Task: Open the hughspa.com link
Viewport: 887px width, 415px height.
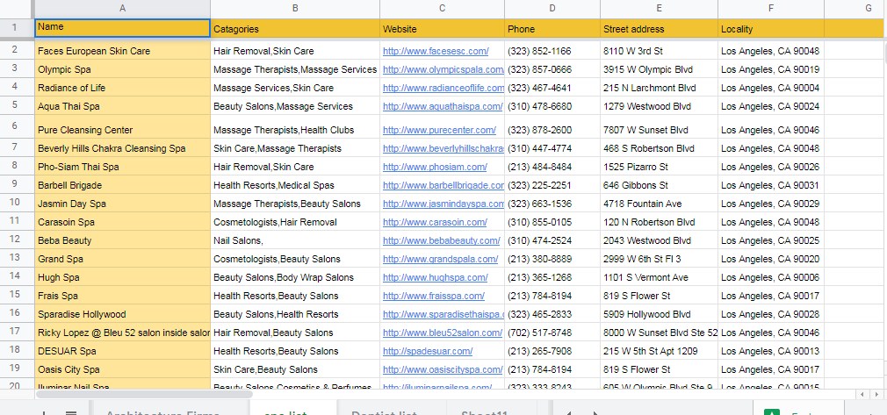Action: coord(435,277)
